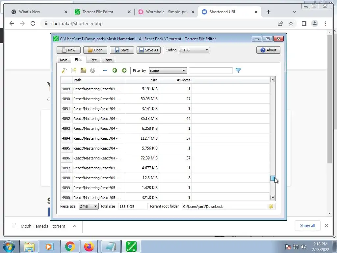Screen dimensions: 337x253
Task: Open the Filter by name dropdown
Action: (168, 70)
